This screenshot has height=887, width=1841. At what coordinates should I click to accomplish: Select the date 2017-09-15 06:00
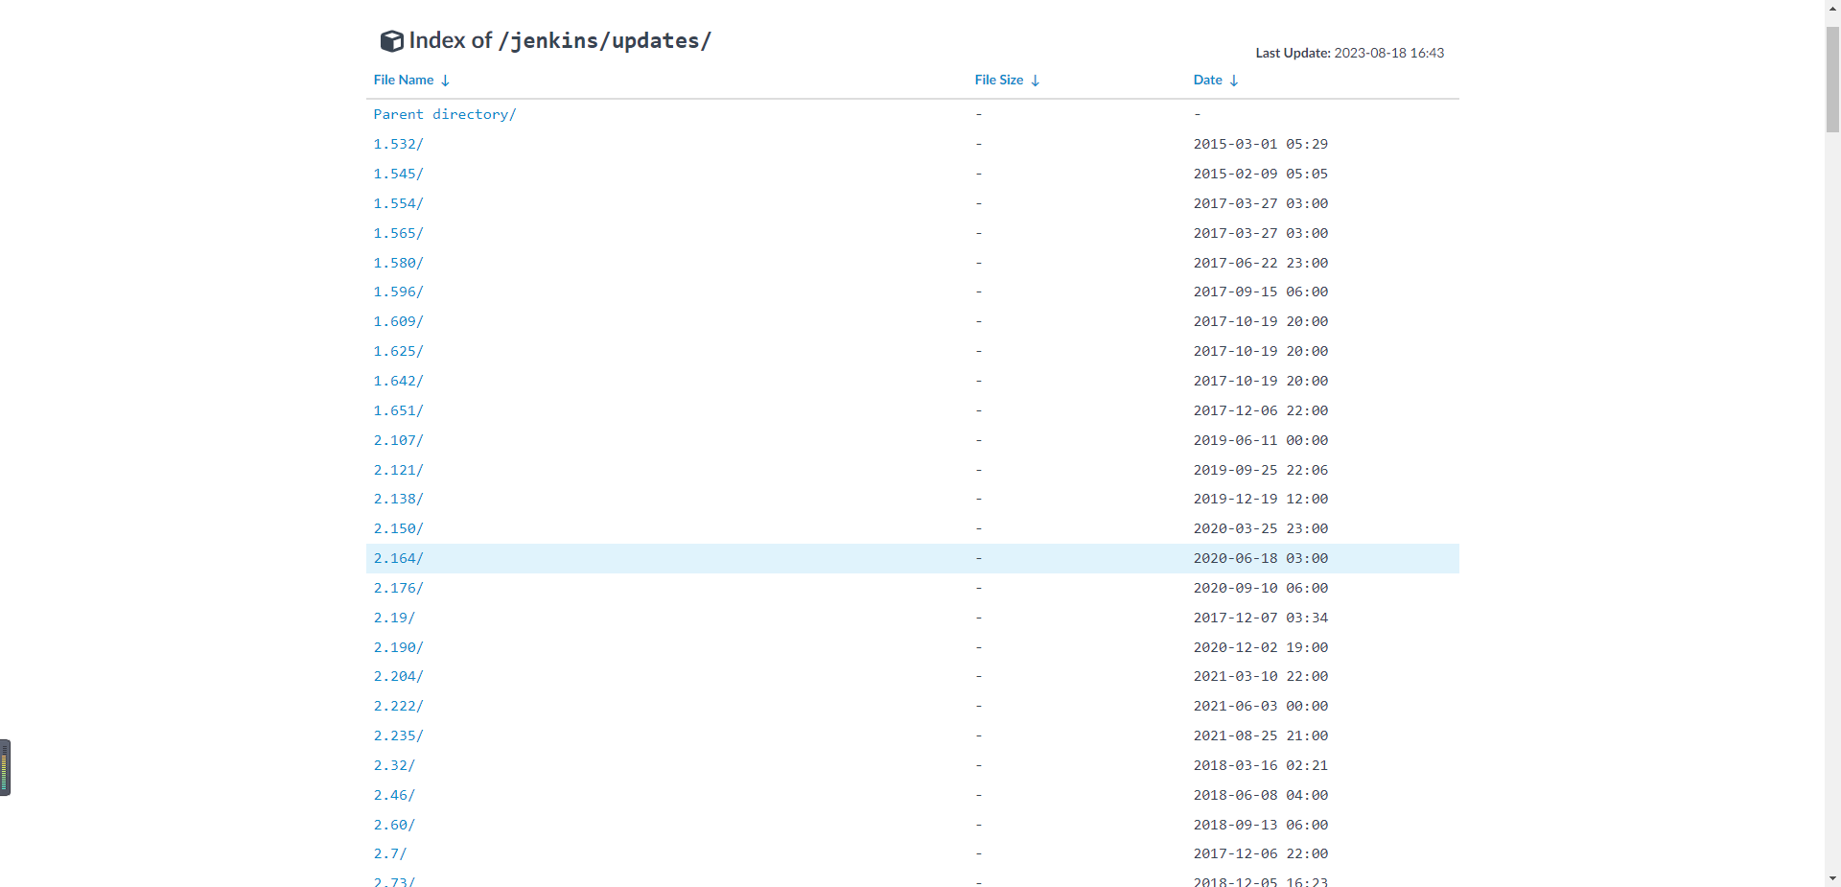coord(1261,292)
